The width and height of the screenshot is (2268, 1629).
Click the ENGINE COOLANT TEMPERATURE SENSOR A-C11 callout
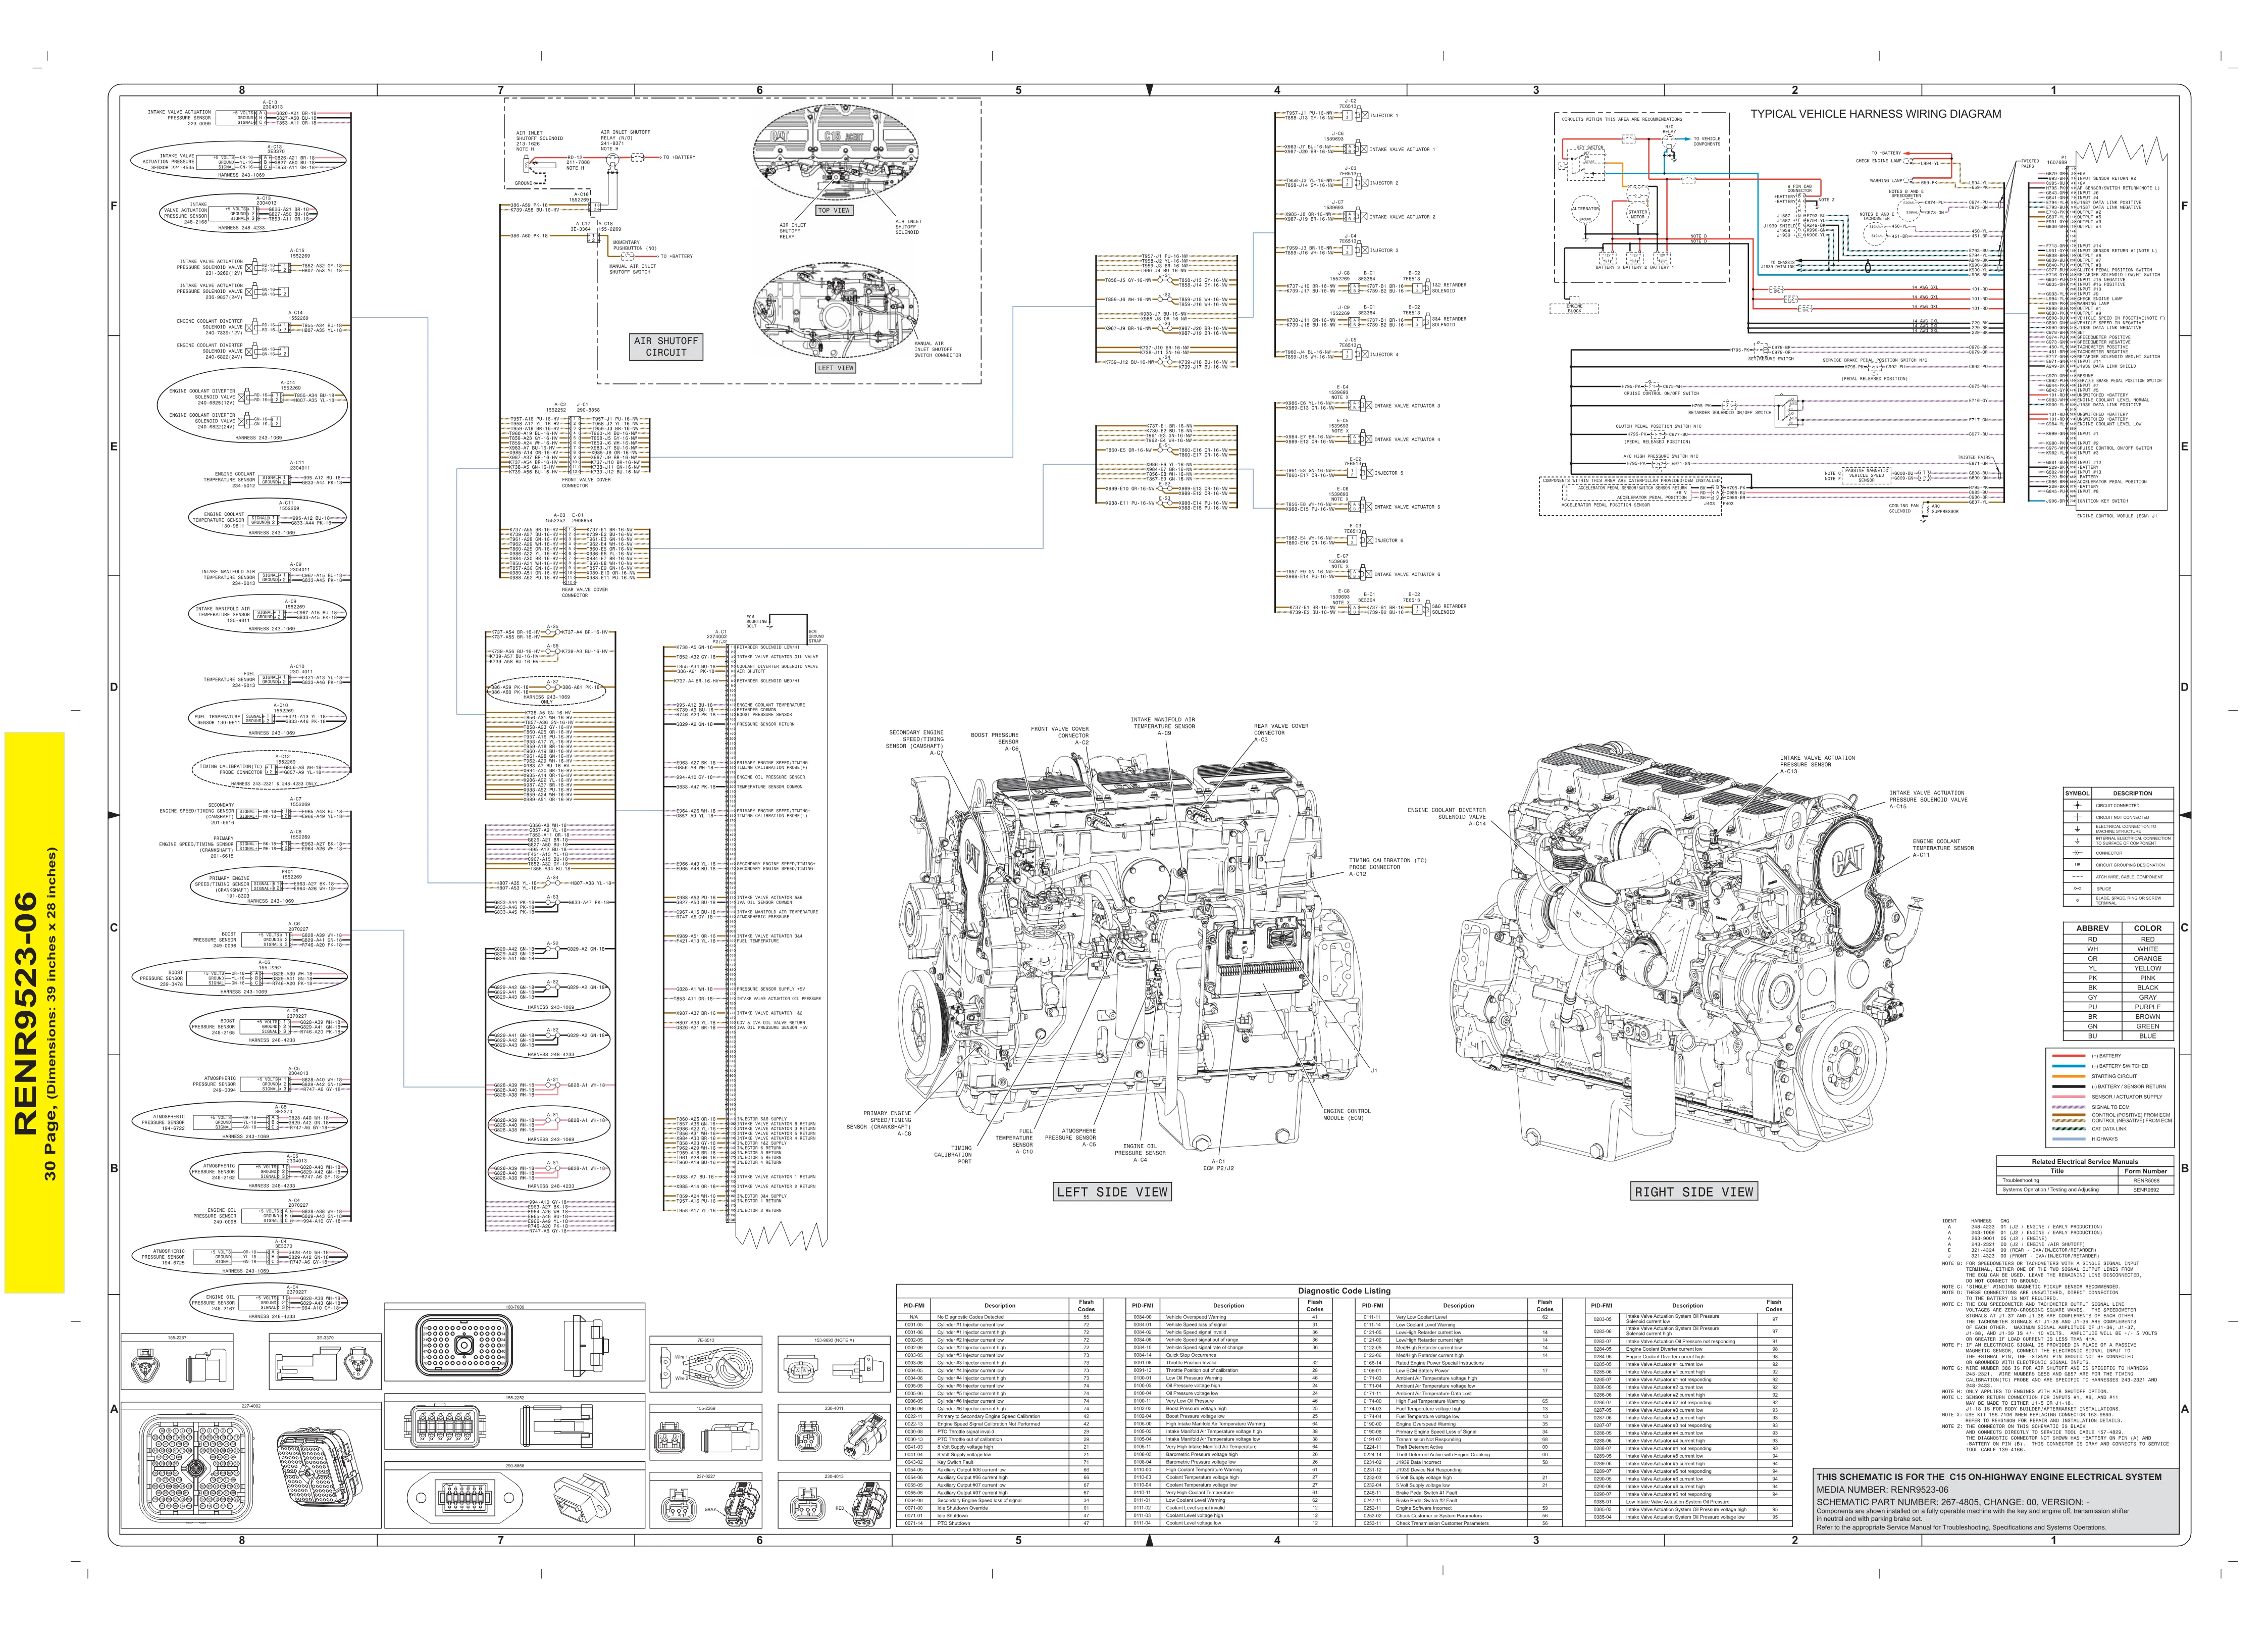point(1943,848)
